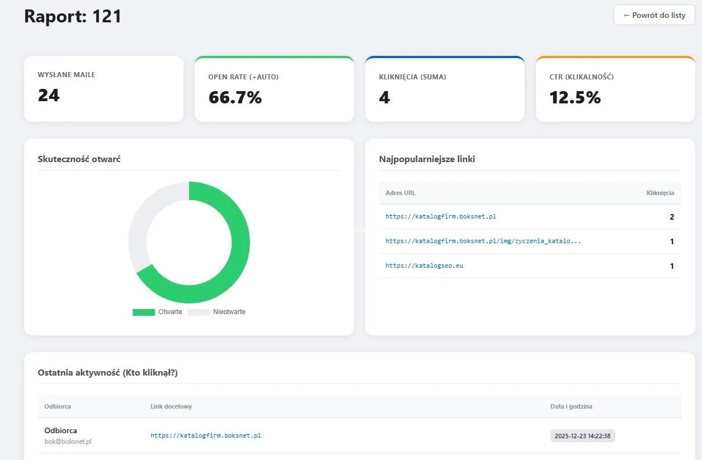Viewport: 702px width, 460px height.
Task: Open the https://katalogseo.eu link
Action: tap(424, 266)
